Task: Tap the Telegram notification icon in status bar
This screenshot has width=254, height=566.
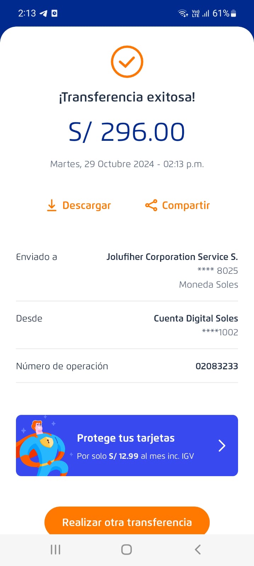Action: tap(43, 13)
